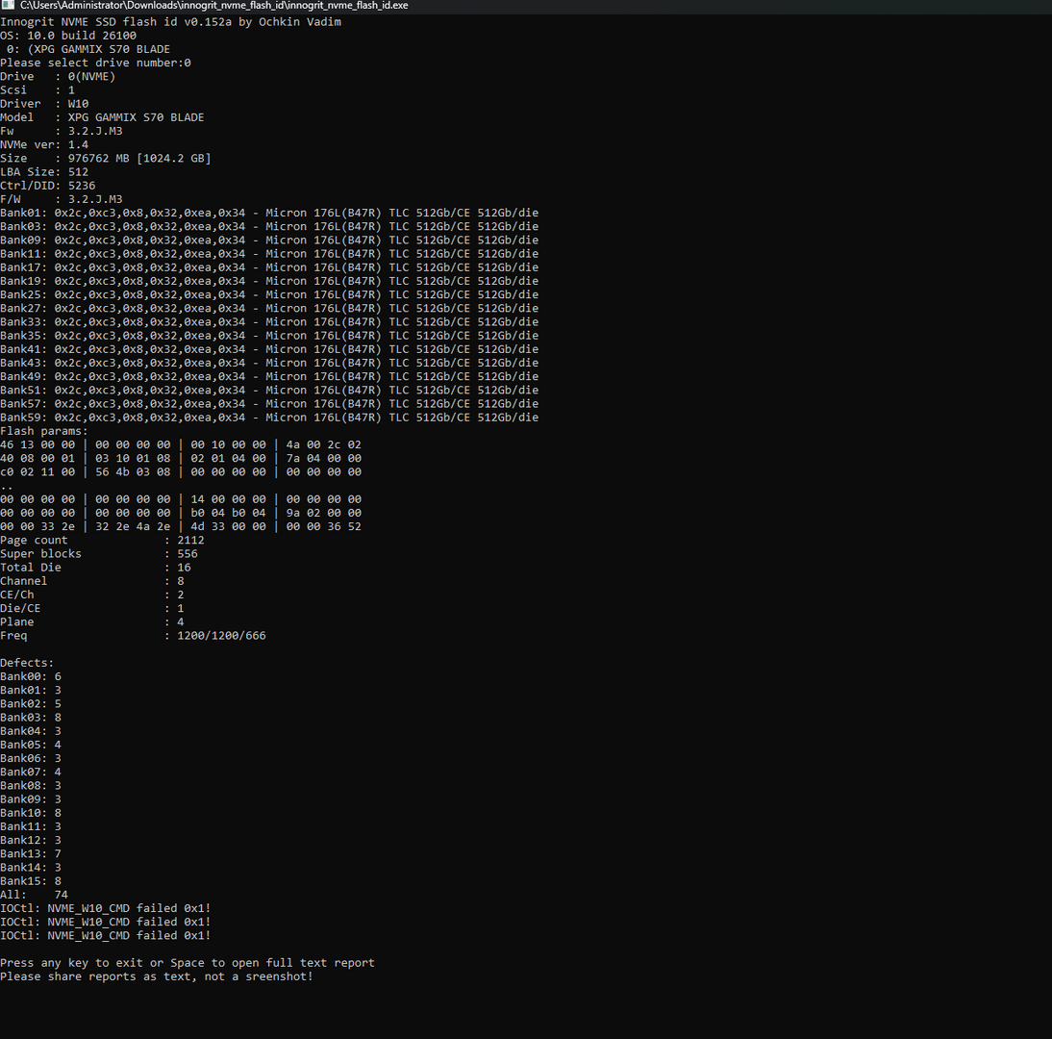This screenshot has width=1052, height=1039.
Task: Click the 'CE/Ch : 2' line
Action: pyautogui.click(x=92, y=595)
